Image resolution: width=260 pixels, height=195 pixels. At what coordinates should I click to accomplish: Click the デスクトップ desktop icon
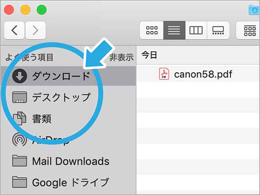coord(19,97)
